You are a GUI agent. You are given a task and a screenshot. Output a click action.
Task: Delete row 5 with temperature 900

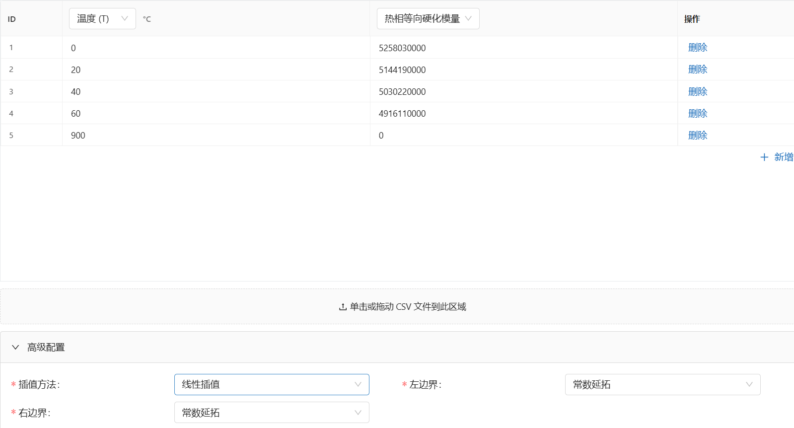pos(698,135)
